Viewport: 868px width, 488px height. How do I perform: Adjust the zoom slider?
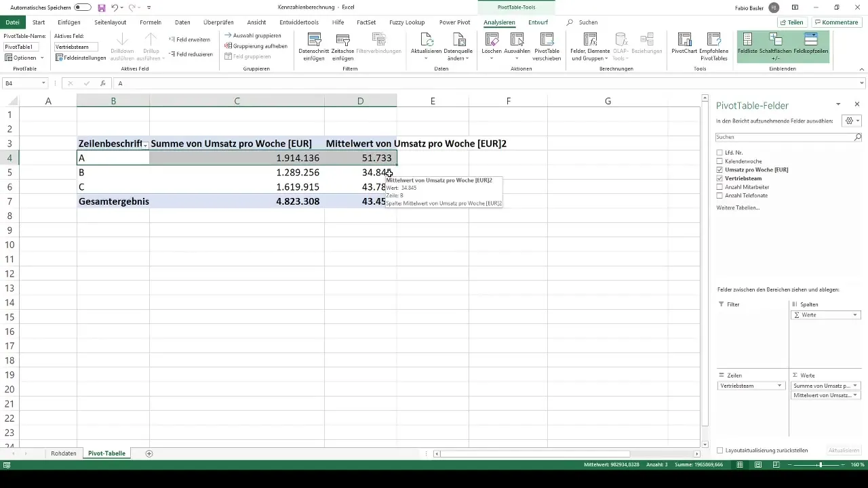click(x=821, y=465)
